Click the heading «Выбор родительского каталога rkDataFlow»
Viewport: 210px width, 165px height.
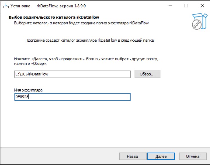(x=54, y=18)
